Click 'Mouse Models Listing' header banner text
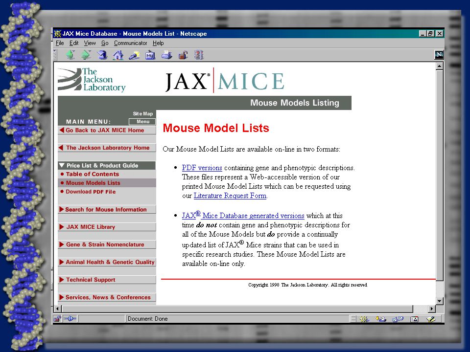The image size is (470, 352). click(295, 103)
